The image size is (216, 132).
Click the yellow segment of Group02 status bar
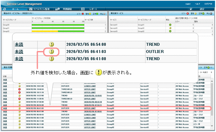click(45, 31)
